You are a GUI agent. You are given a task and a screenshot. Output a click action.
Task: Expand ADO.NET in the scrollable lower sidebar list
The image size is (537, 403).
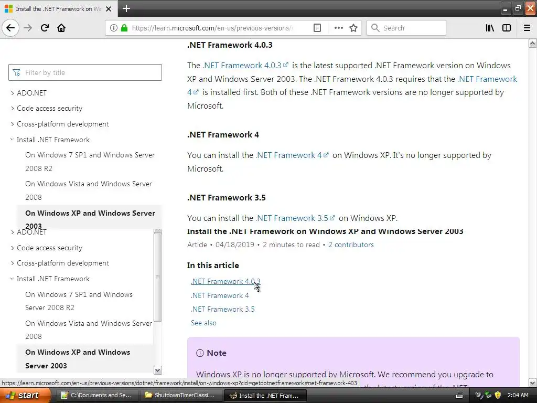13,232
